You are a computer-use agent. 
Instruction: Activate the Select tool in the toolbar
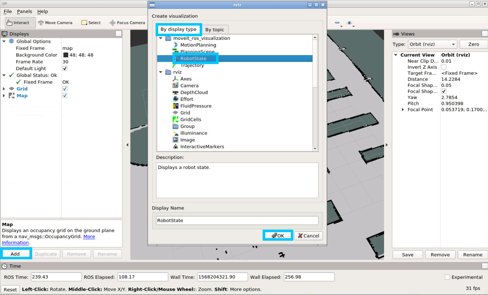(x=90, y=22)
